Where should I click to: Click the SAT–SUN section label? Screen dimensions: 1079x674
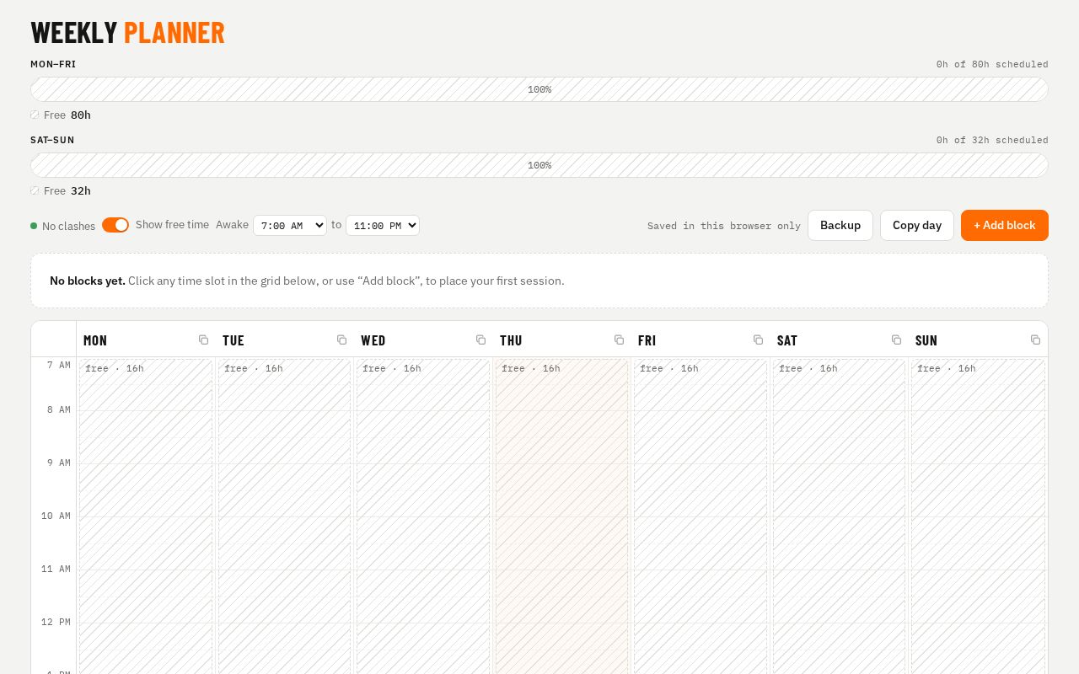tap(52, 140)
